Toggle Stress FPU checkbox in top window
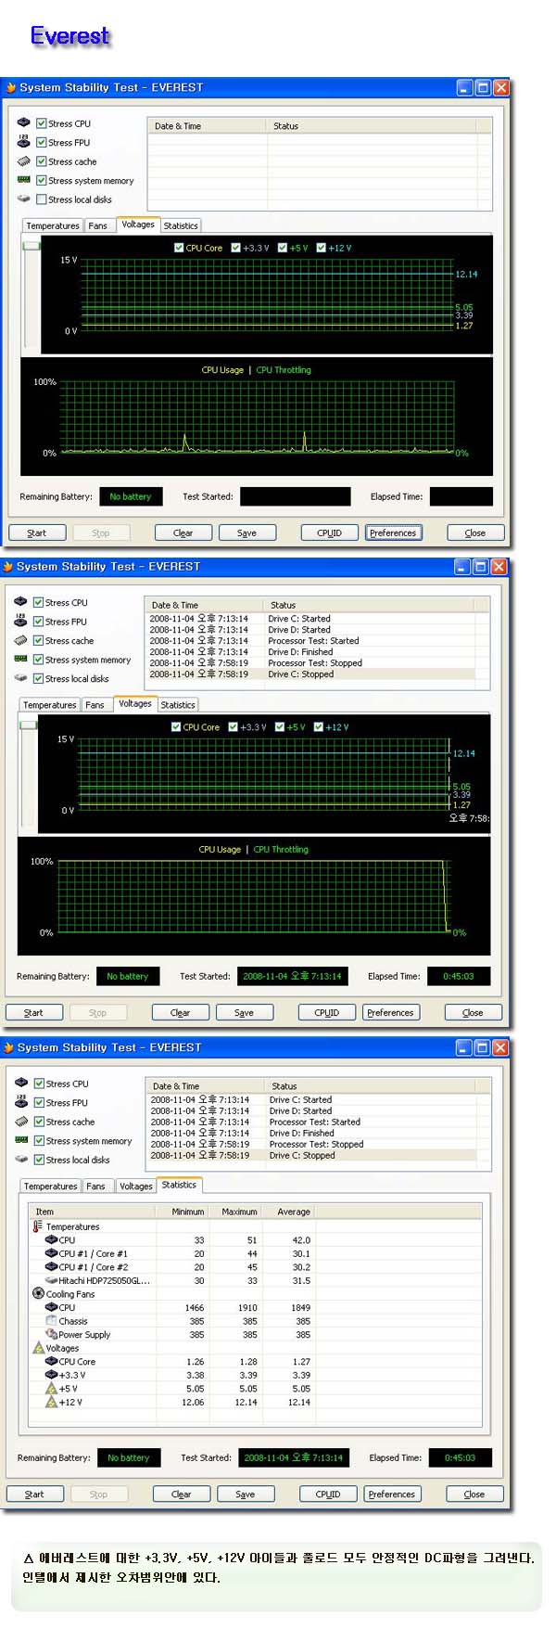The width and height of the screenshot is (556, 1642). [x=42, y=142]
